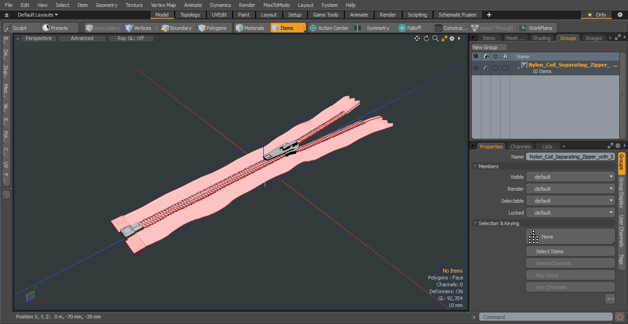Activate Items selection mode
Image resolution: width=628 pixels, height=324 pixels.
[288, 28]
